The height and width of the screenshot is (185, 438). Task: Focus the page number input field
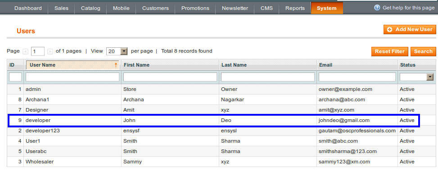coord(38,51)
